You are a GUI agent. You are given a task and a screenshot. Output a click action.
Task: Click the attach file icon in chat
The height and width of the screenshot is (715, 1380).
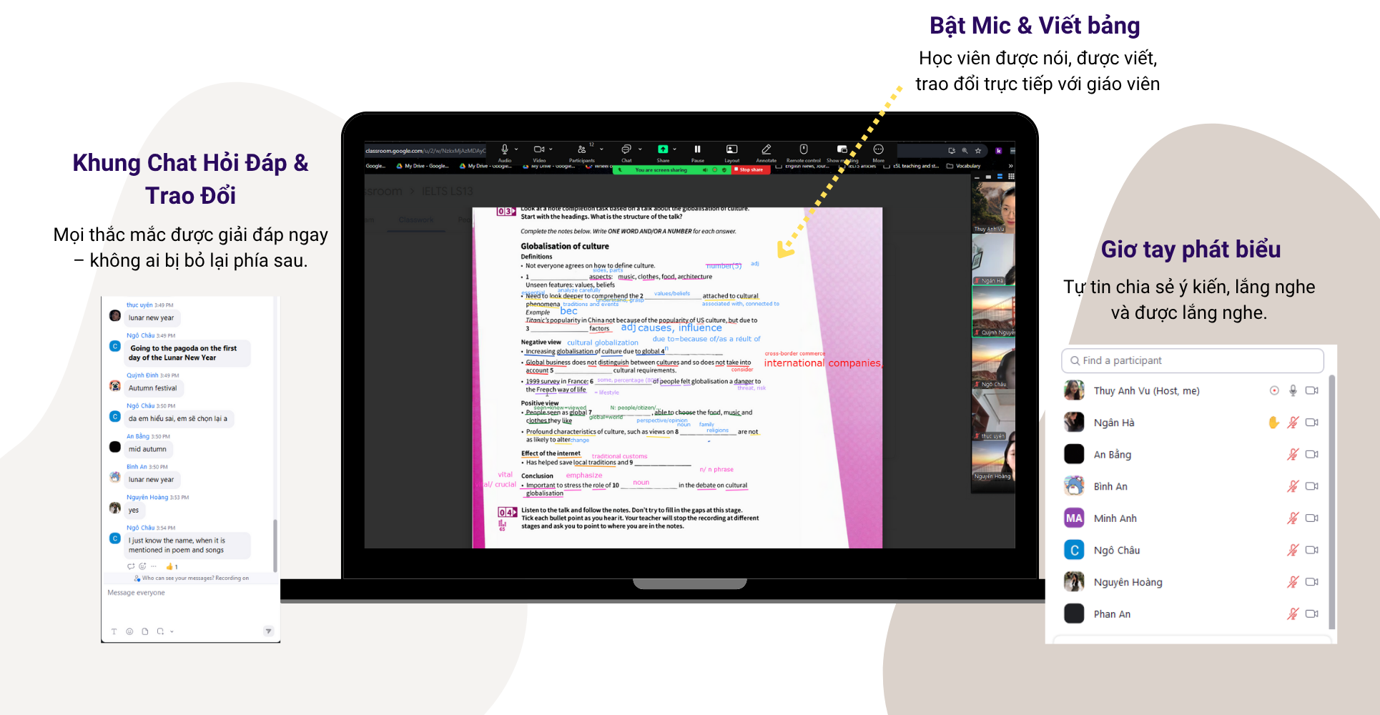point(145,631)
